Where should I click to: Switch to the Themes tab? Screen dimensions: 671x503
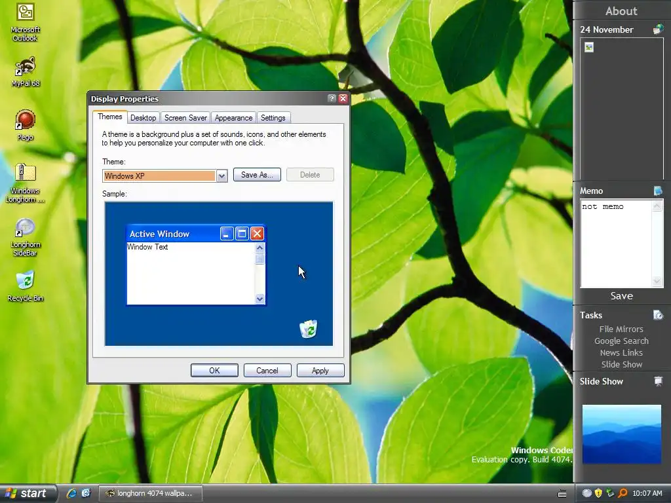110,117
